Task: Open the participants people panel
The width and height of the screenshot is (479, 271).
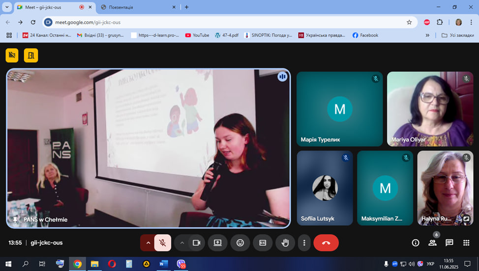Action: pos(432,242)
